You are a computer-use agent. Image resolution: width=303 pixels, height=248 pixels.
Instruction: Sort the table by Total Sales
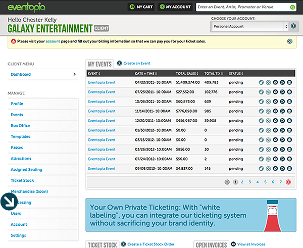187,74
